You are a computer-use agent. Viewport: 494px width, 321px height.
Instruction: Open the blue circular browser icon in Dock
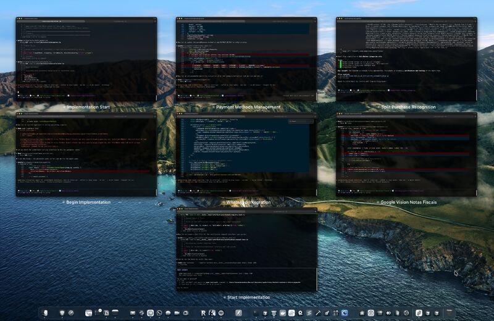tap(345, 313)
